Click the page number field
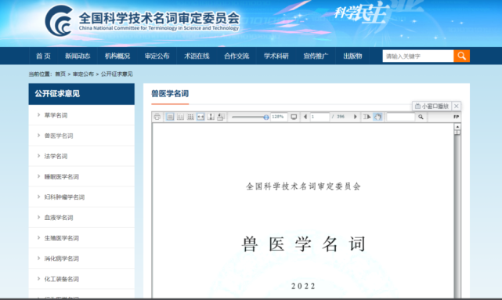This screenshot has width=502, height=300. click(x=320, y=117)
